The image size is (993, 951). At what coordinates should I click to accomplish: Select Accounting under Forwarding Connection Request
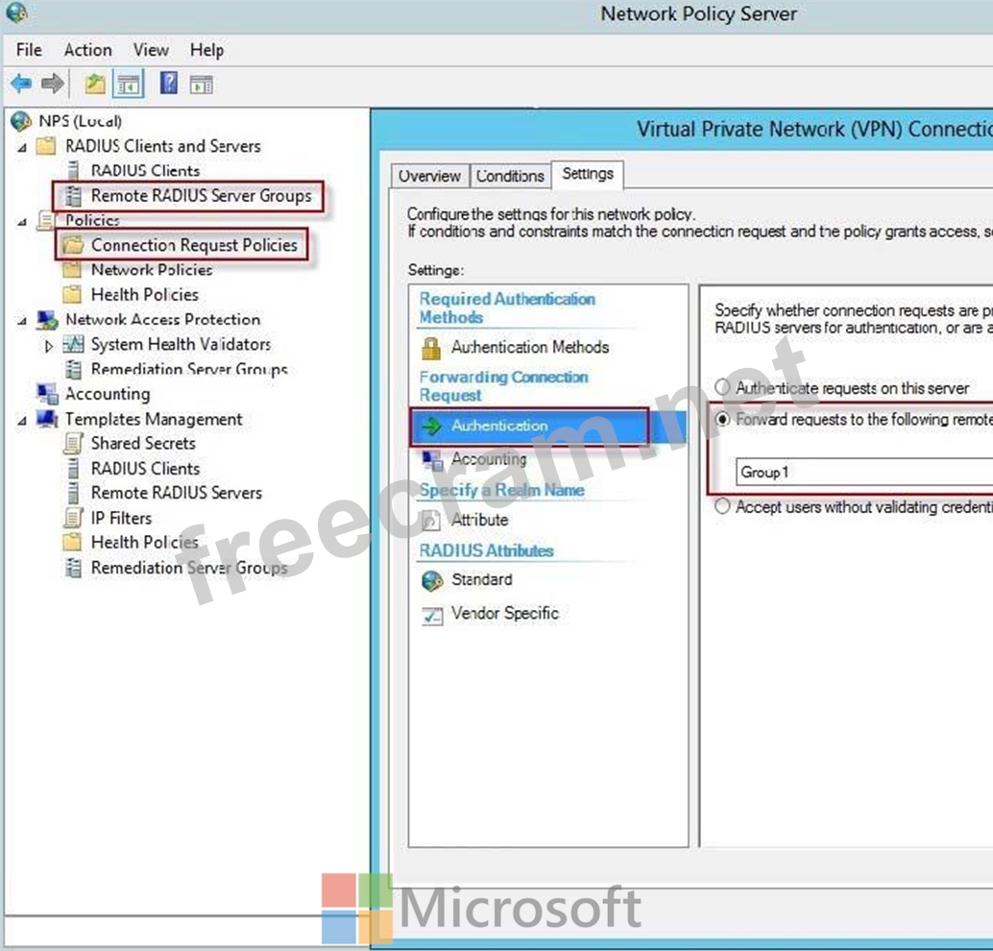click(x=489, y=459)
